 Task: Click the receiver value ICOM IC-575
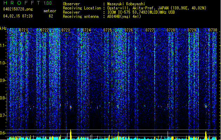(x=119, y=12)
